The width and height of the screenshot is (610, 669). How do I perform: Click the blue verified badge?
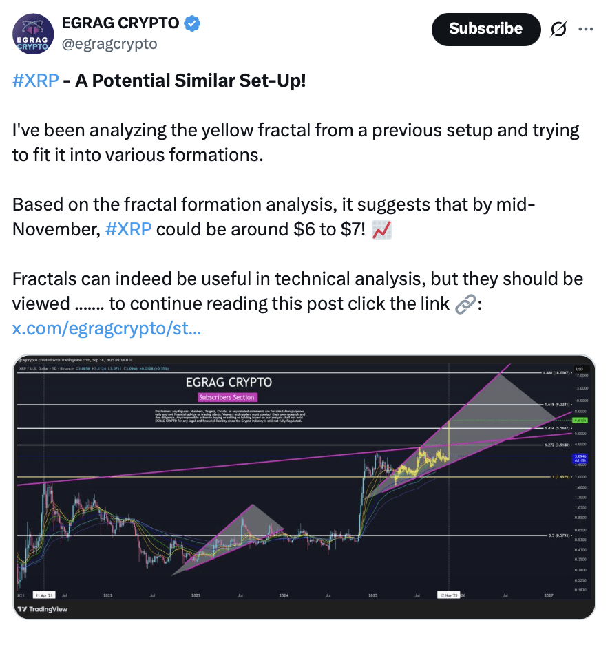(x=192, y=23)
